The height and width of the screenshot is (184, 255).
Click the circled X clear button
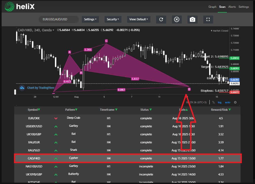[176, 19]
